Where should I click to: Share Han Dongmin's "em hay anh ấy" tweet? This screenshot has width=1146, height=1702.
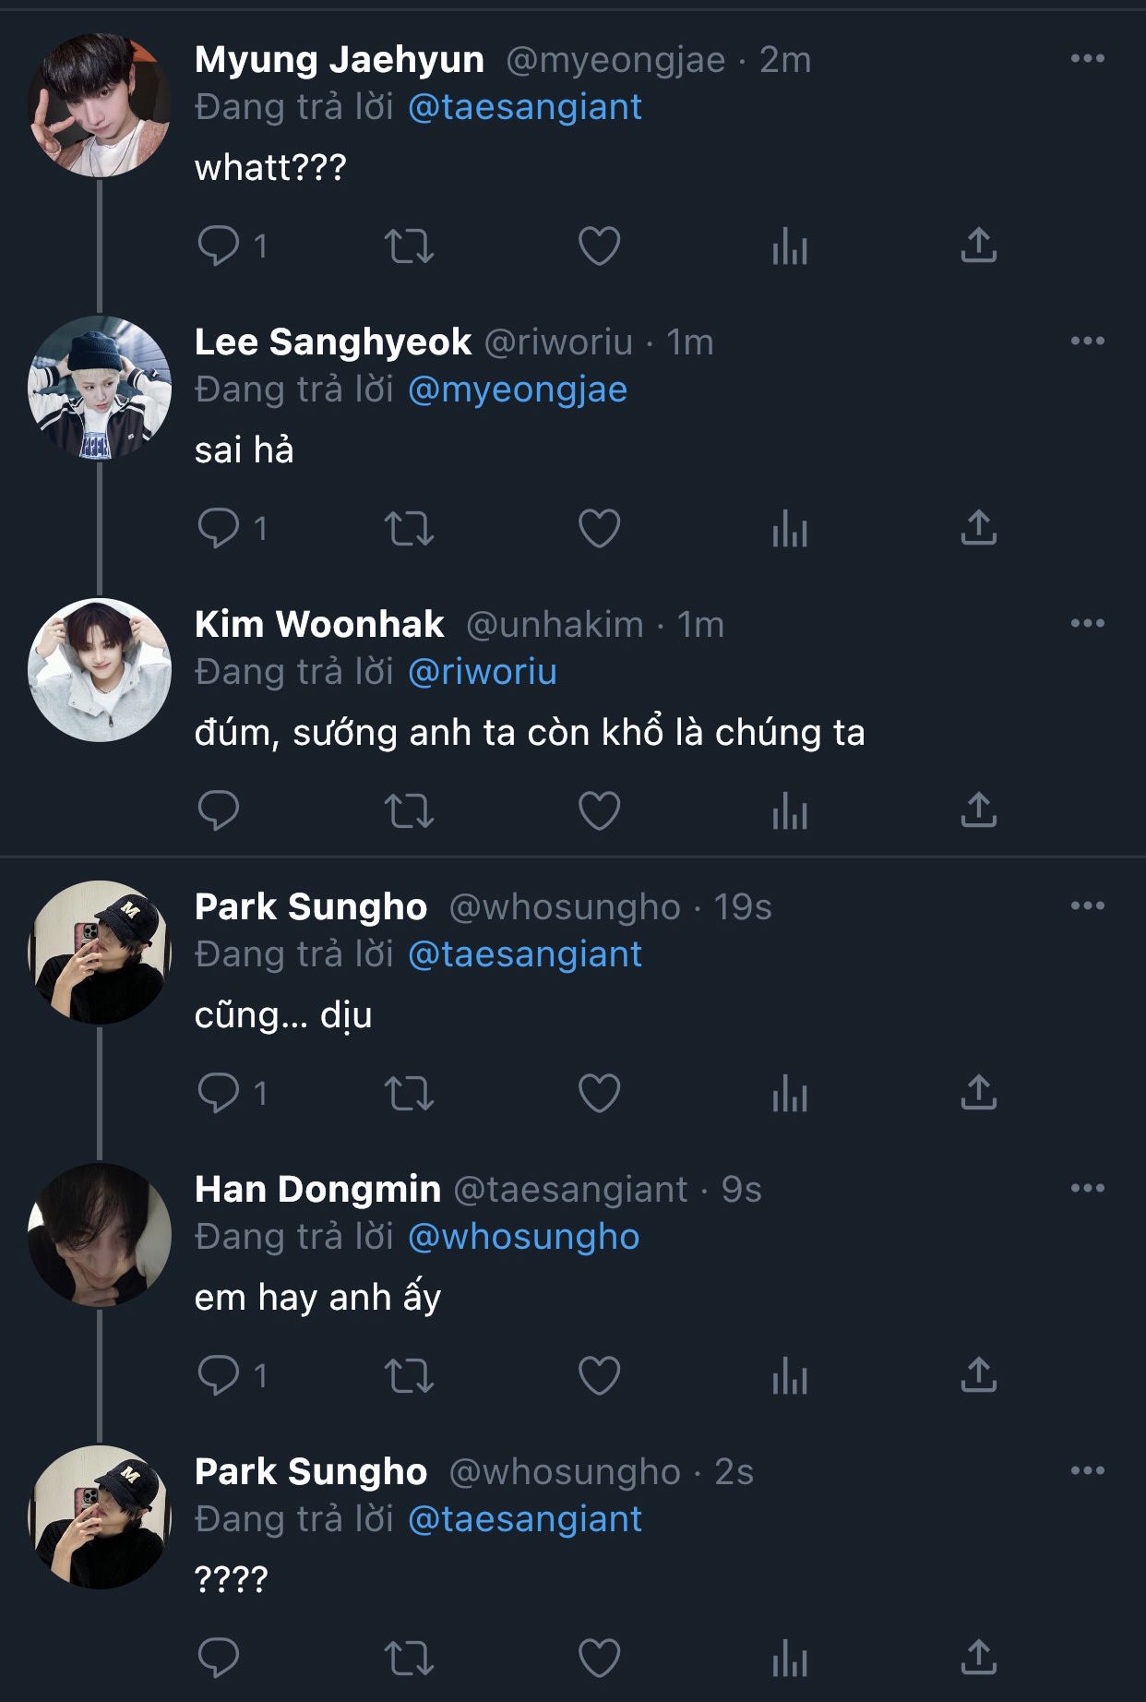point(978,1375)
